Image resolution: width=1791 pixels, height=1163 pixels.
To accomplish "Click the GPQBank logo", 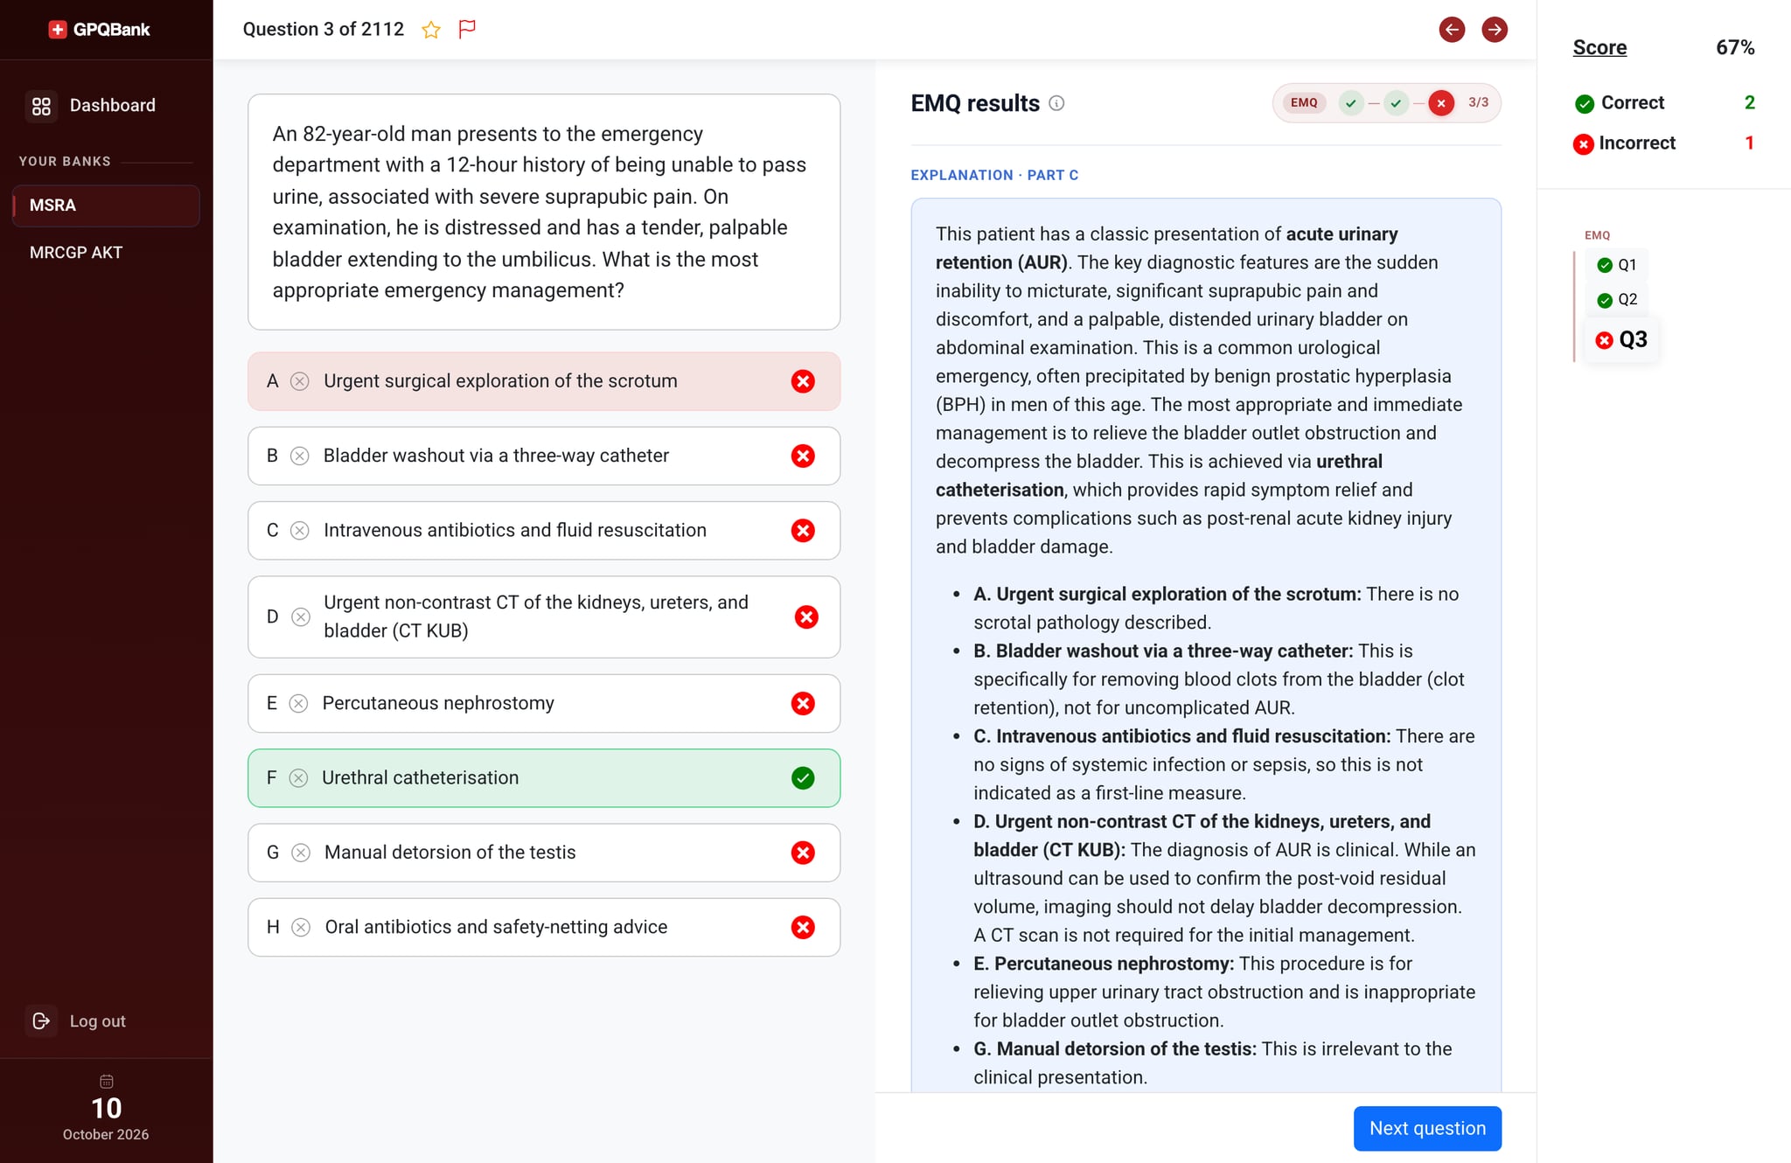I will point(99,30).
